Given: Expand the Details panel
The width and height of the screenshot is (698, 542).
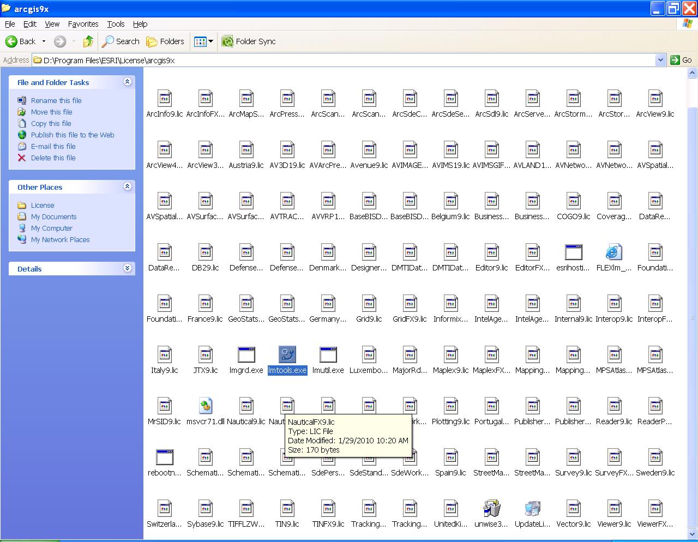Looking at the screenshot, I should pyautogui.click(x=127, y=268).
